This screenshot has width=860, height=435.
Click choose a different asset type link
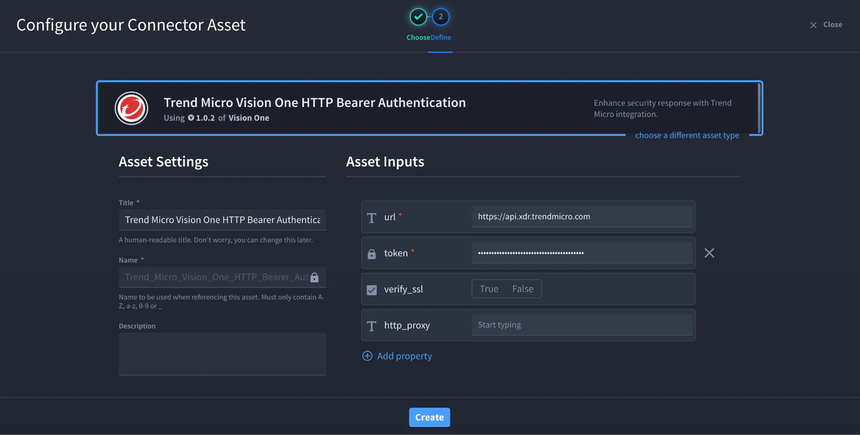(687, 135)
